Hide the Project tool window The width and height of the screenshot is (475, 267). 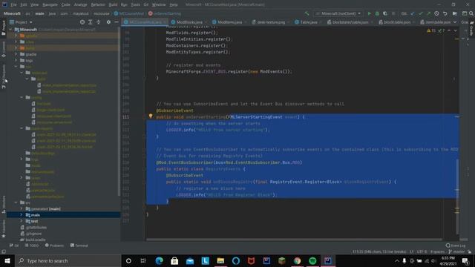pos(117,22)
